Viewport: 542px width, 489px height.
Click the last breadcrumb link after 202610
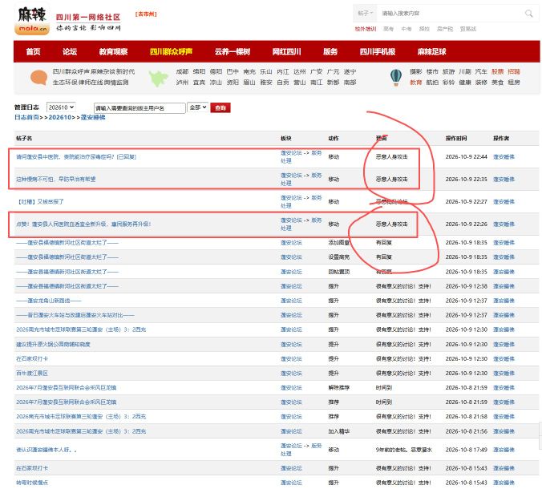tap(93, 118)
